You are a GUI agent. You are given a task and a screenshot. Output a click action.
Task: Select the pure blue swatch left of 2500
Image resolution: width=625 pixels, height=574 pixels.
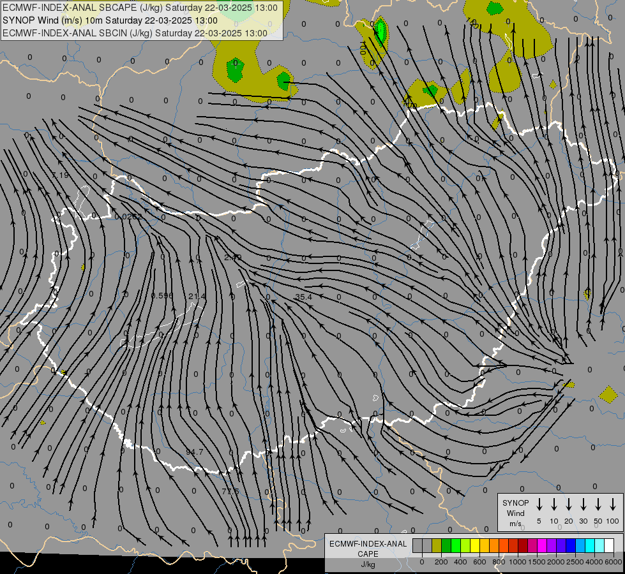click(571, 546)
